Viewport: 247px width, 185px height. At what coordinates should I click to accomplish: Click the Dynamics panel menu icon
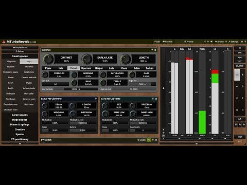[x=156, y=140]
